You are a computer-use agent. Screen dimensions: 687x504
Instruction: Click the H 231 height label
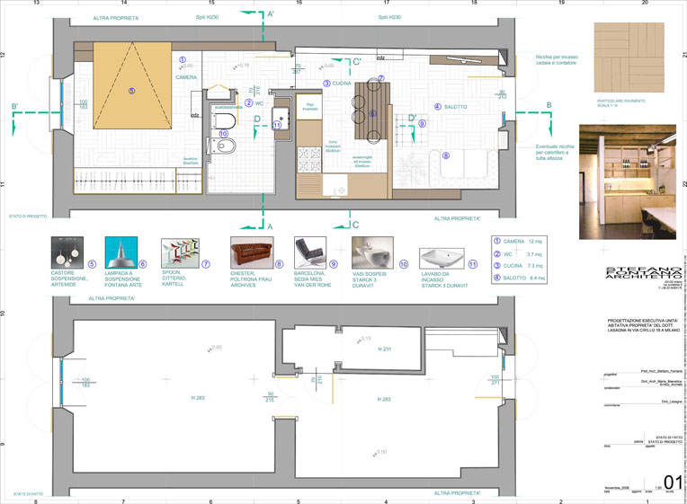pos(386,349)
